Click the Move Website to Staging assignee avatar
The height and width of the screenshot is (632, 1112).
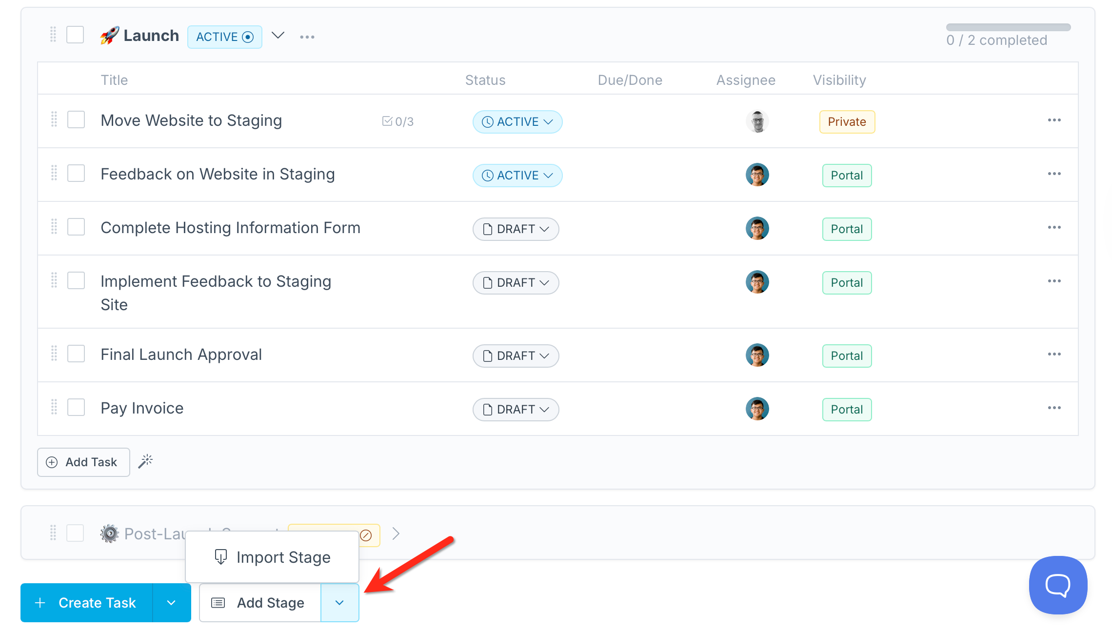[x=757, y=121]
